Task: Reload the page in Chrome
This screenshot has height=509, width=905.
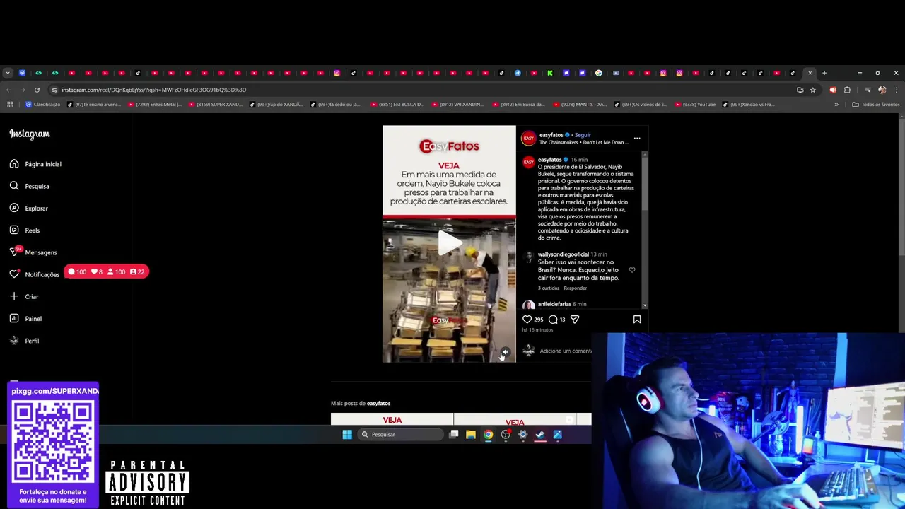Action: (x=37, y=90)
